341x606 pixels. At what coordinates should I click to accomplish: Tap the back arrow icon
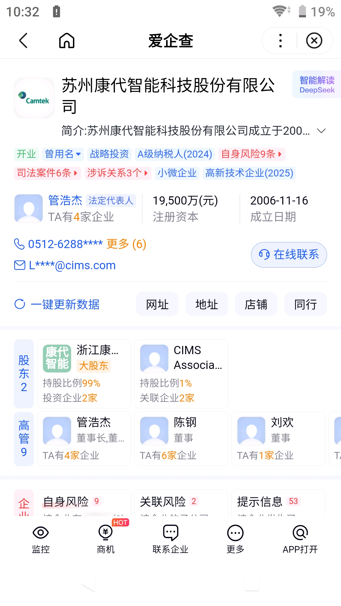pyautogui.click(x=24, y=40)
